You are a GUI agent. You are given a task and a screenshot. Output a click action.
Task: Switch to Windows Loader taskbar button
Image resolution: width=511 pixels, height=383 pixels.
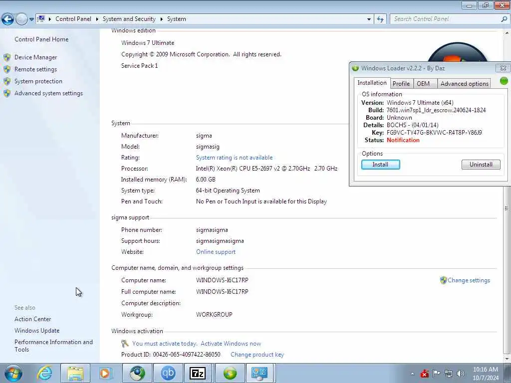pyautogui.click(x=230, y=373)
